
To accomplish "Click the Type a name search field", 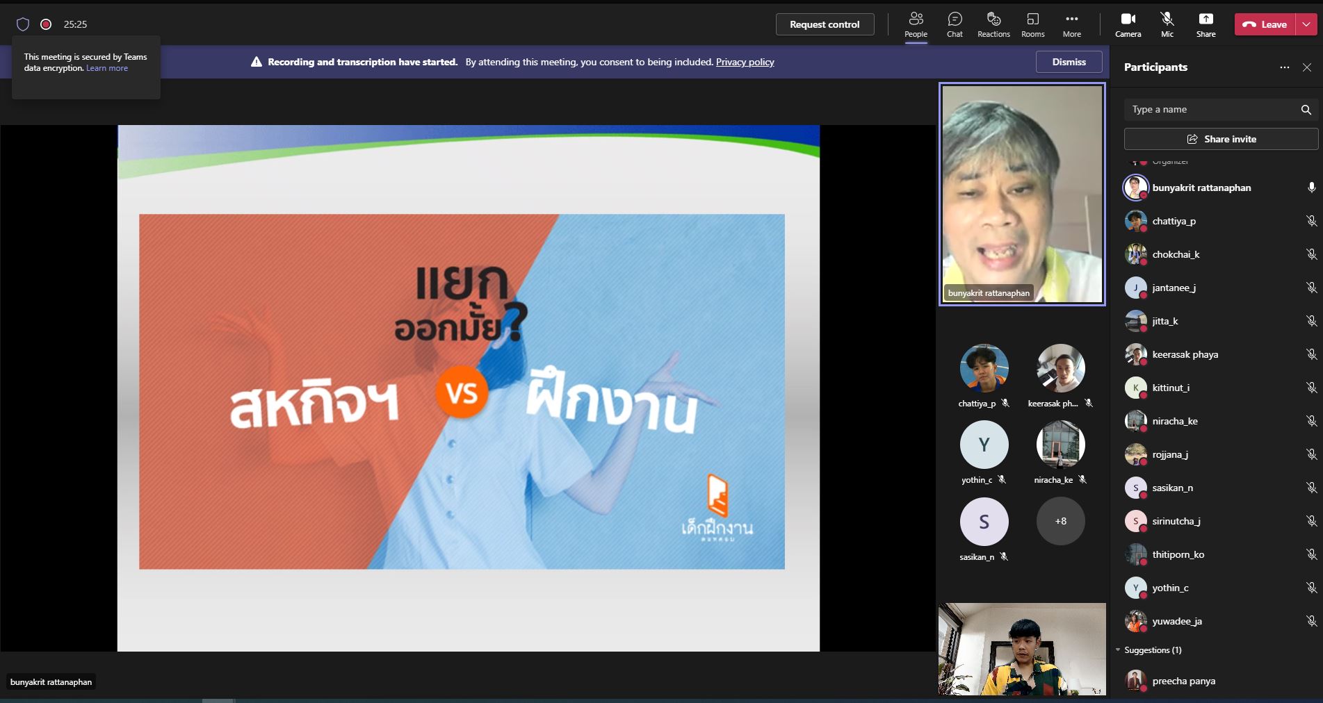I will point(1210,110).
